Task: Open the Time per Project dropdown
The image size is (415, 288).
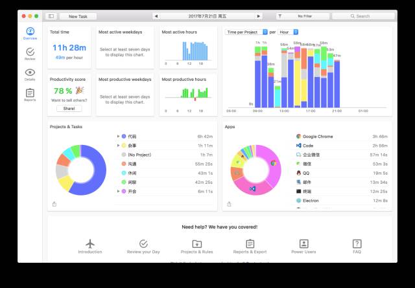Action: [x=246, y=32]
